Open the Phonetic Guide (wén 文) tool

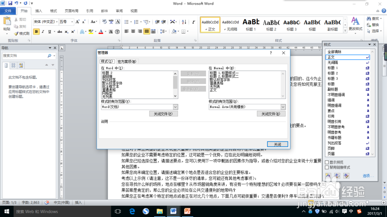pos(111,22)
